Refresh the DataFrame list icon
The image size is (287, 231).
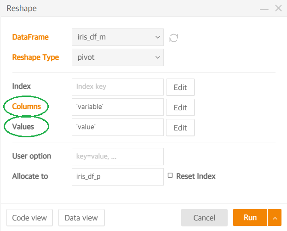pyautogui.click(x=173, y=38)
